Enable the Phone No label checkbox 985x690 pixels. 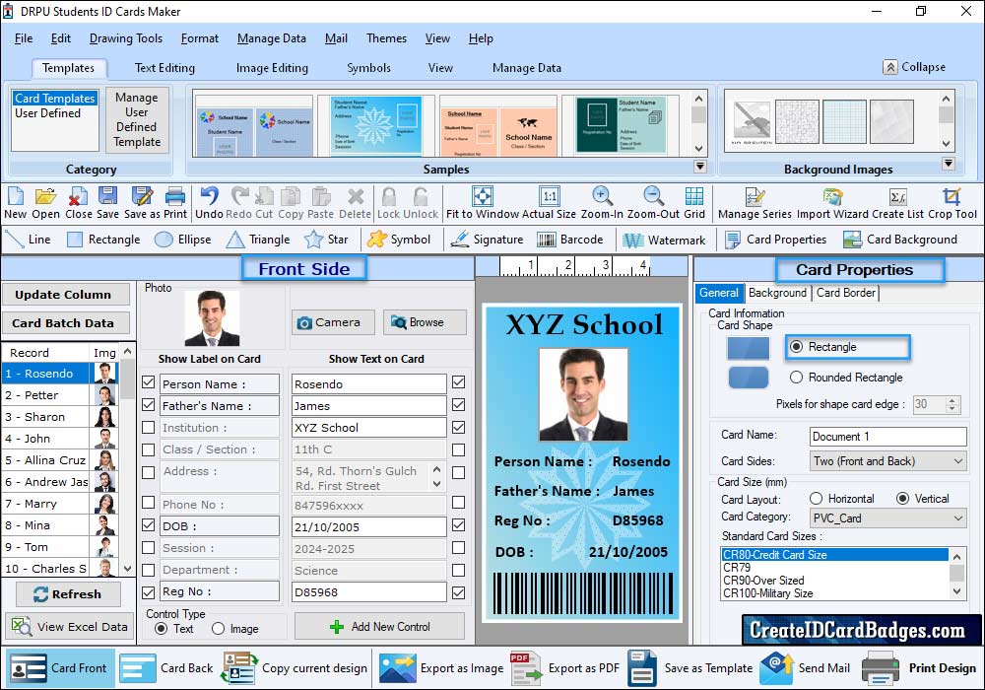pos(149,502)
